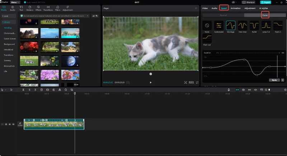Switch to Normal speed mode
This screenshot has width=287, height=156.
(223, 15)
